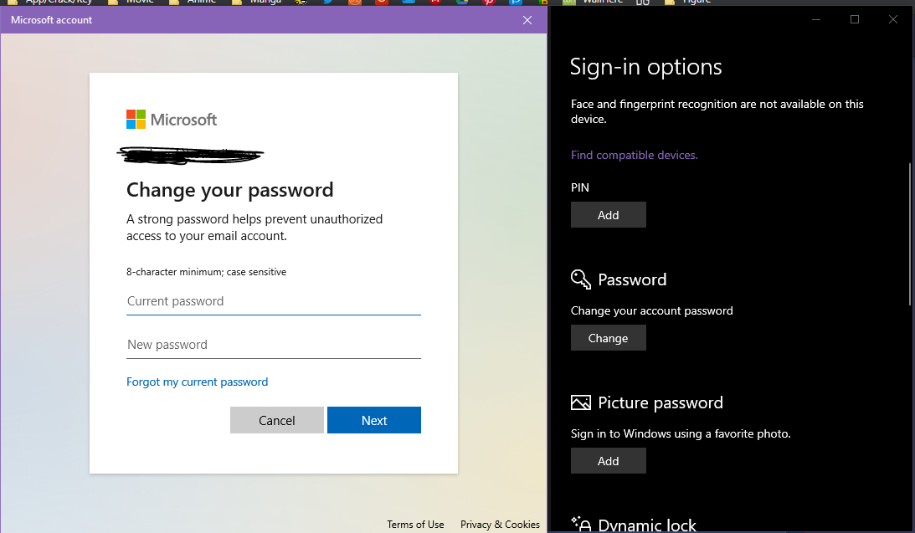Screen dimensions: 915x533
Task: Add a PIN in Sign-in options
Action: tap(608, 214)
